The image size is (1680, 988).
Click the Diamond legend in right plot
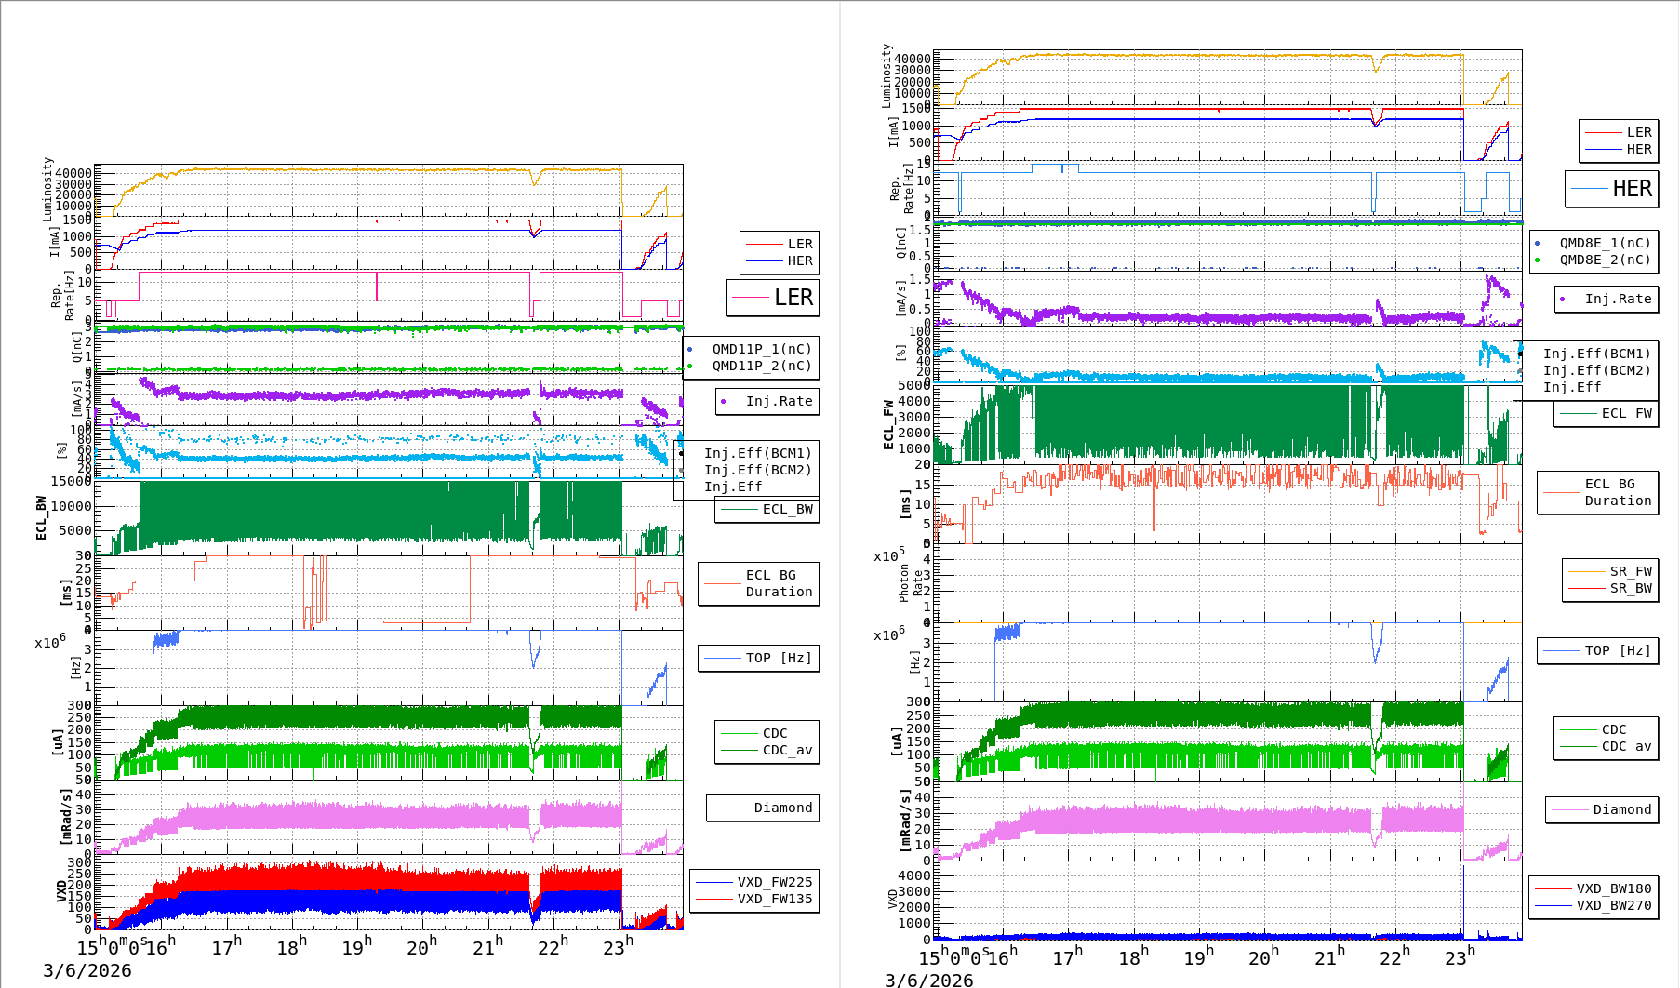pos(1602,809)
